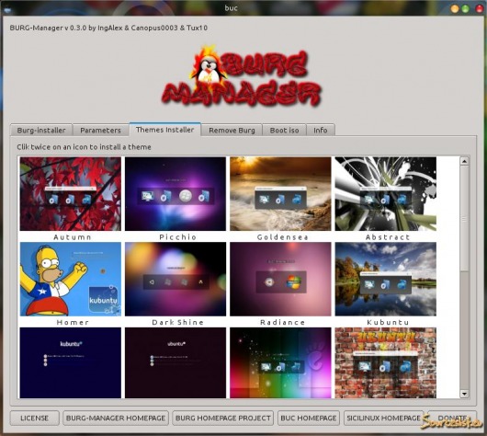Click the 'Abstract' theme label
487x436 pixels.
click(388, 237)
